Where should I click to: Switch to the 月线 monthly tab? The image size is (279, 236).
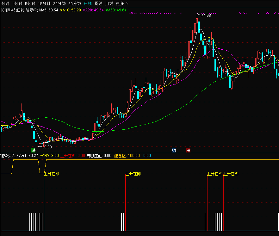[x=109, y=3]
